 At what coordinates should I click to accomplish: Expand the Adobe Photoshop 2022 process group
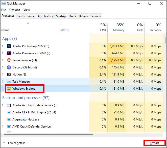[x=3, y=46]
